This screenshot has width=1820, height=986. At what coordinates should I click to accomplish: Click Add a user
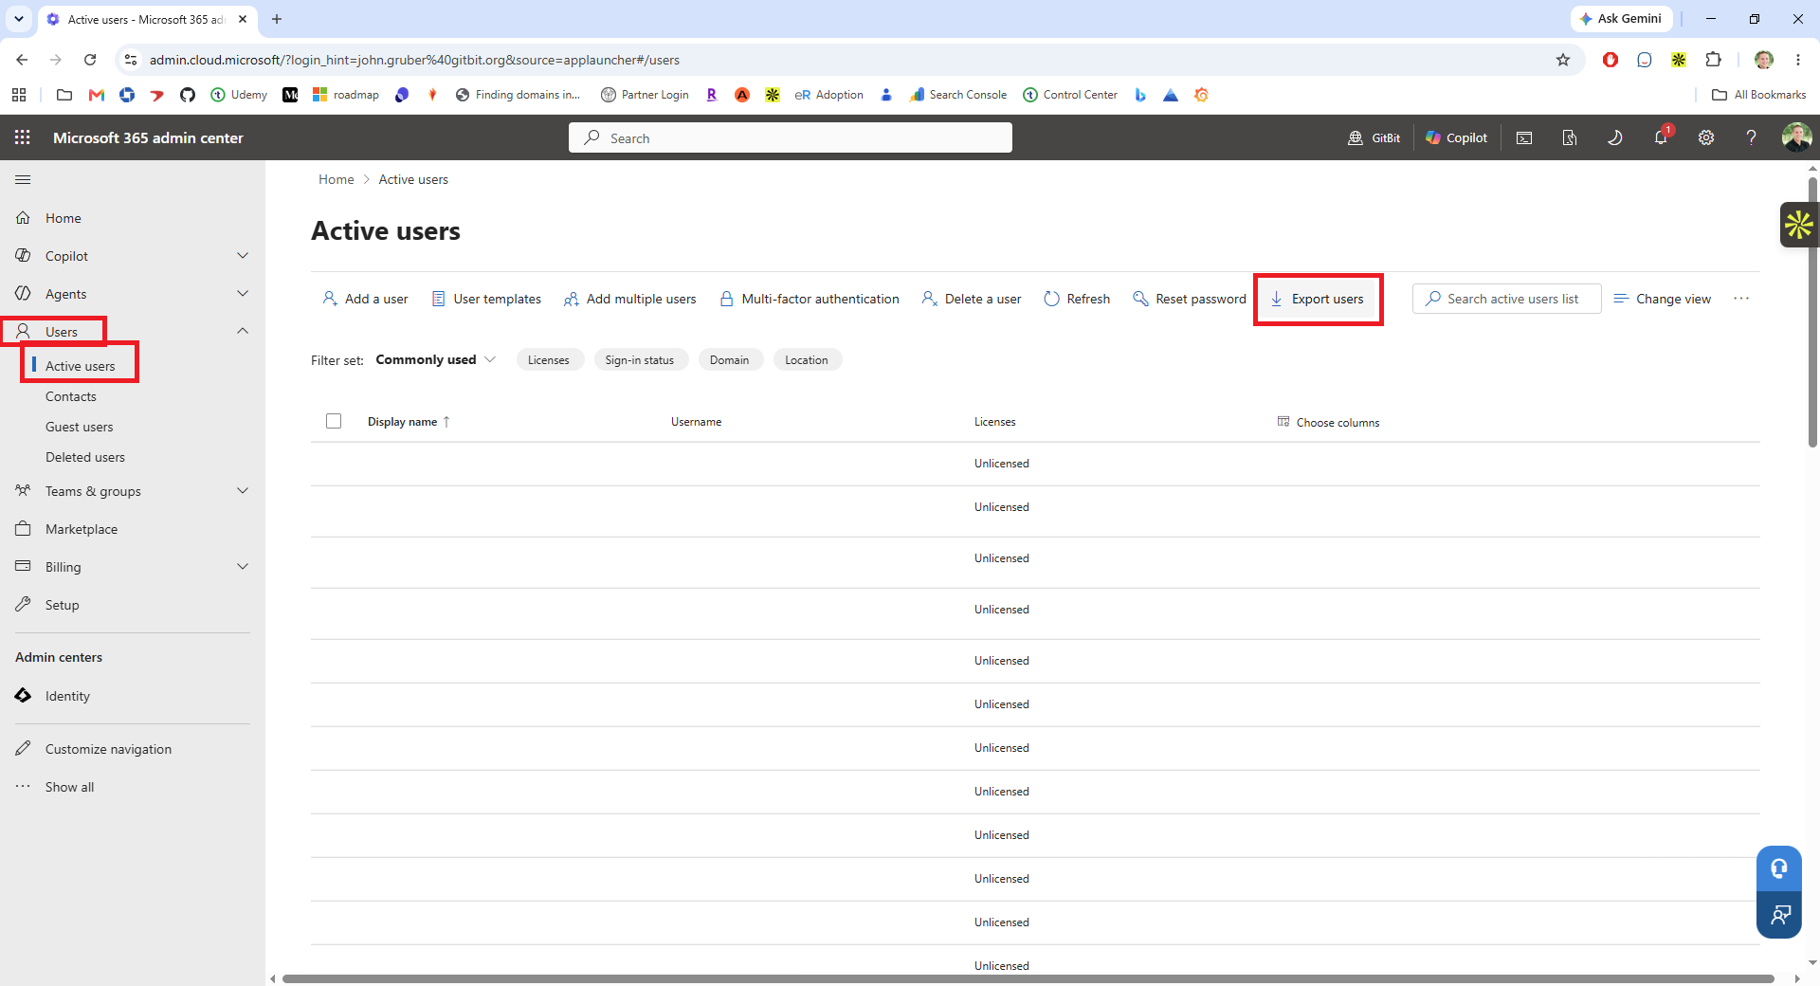(366, 299)
